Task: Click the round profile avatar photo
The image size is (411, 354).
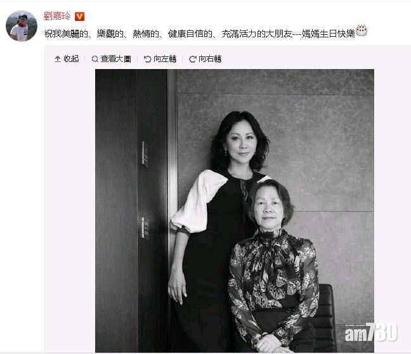Action: coord(22,26)
